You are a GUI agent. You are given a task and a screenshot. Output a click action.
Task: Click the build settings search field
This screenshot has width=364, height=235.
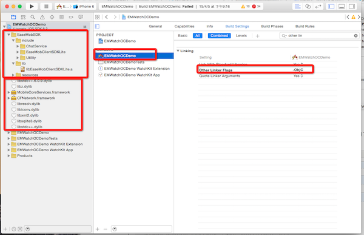(320, 36)
